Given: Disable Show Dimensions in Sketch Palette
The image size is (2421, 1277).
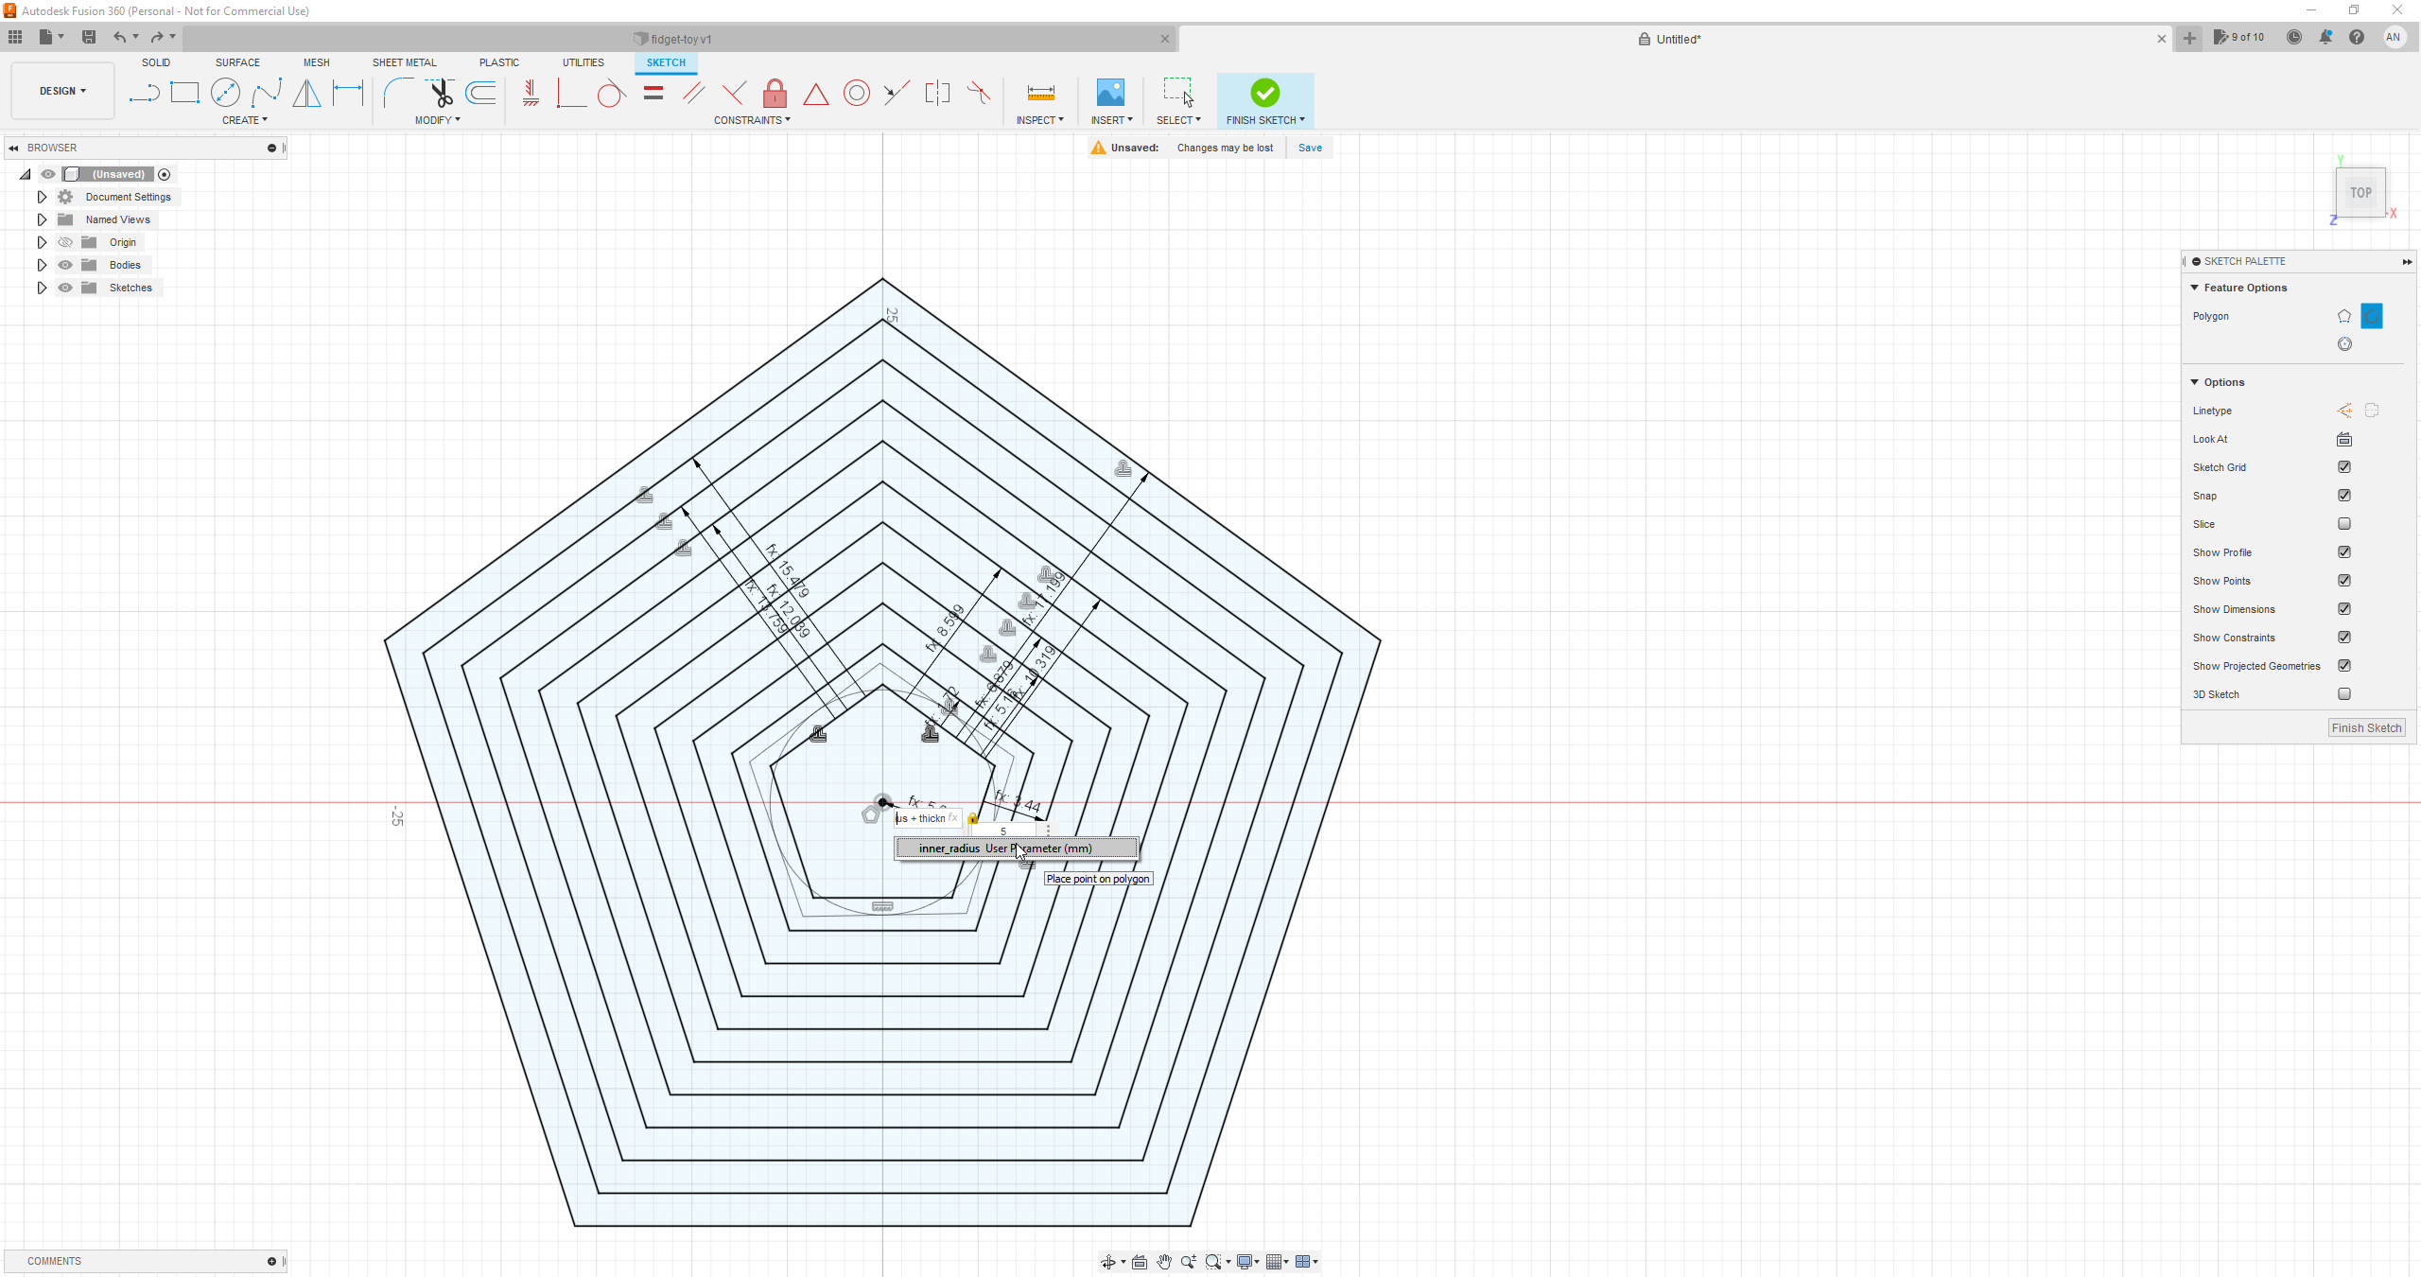Looking at the screenshot, I should tap(2344, 609).
